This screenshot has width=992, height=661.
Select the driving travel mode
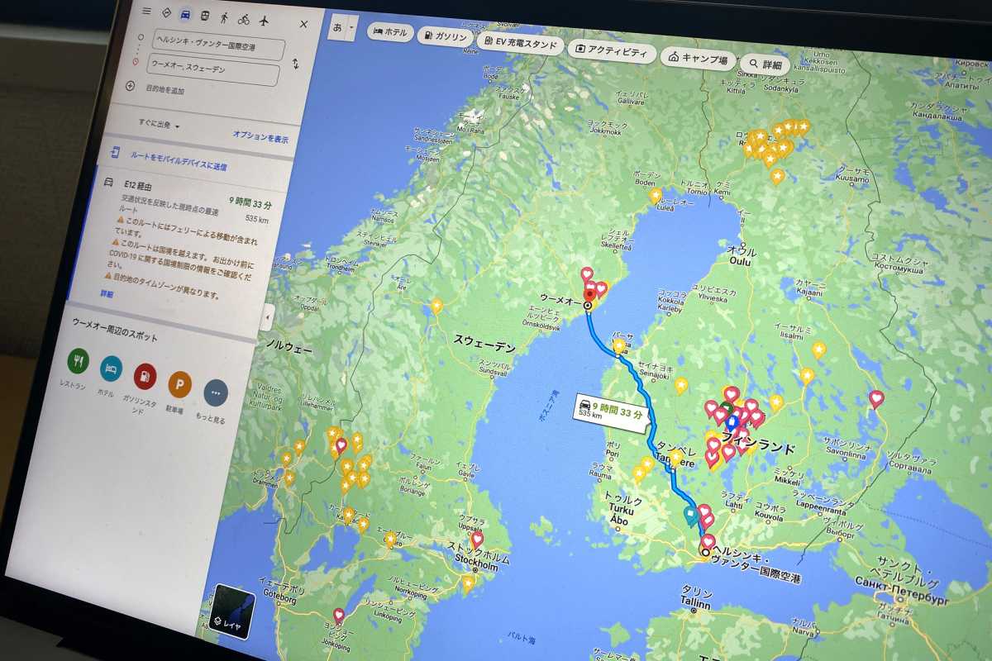click(186, 15)
